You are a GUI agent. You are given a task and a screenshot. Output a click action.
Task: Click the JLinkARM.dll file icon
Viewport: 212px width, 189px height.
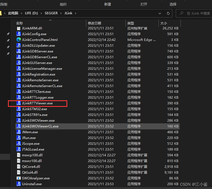coord(18,28)
